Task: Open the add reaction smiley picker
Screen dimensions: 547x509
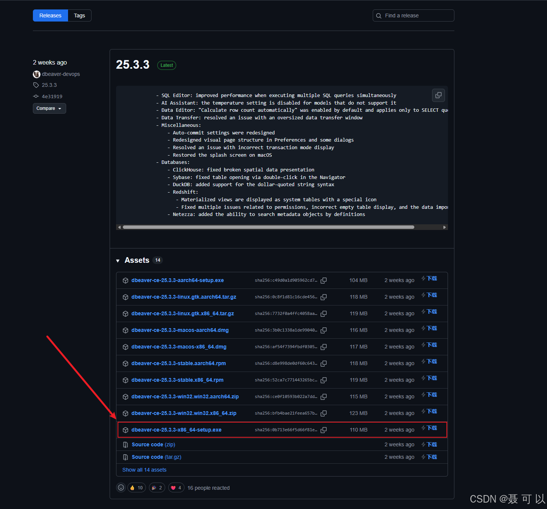Action: (121, 487)
